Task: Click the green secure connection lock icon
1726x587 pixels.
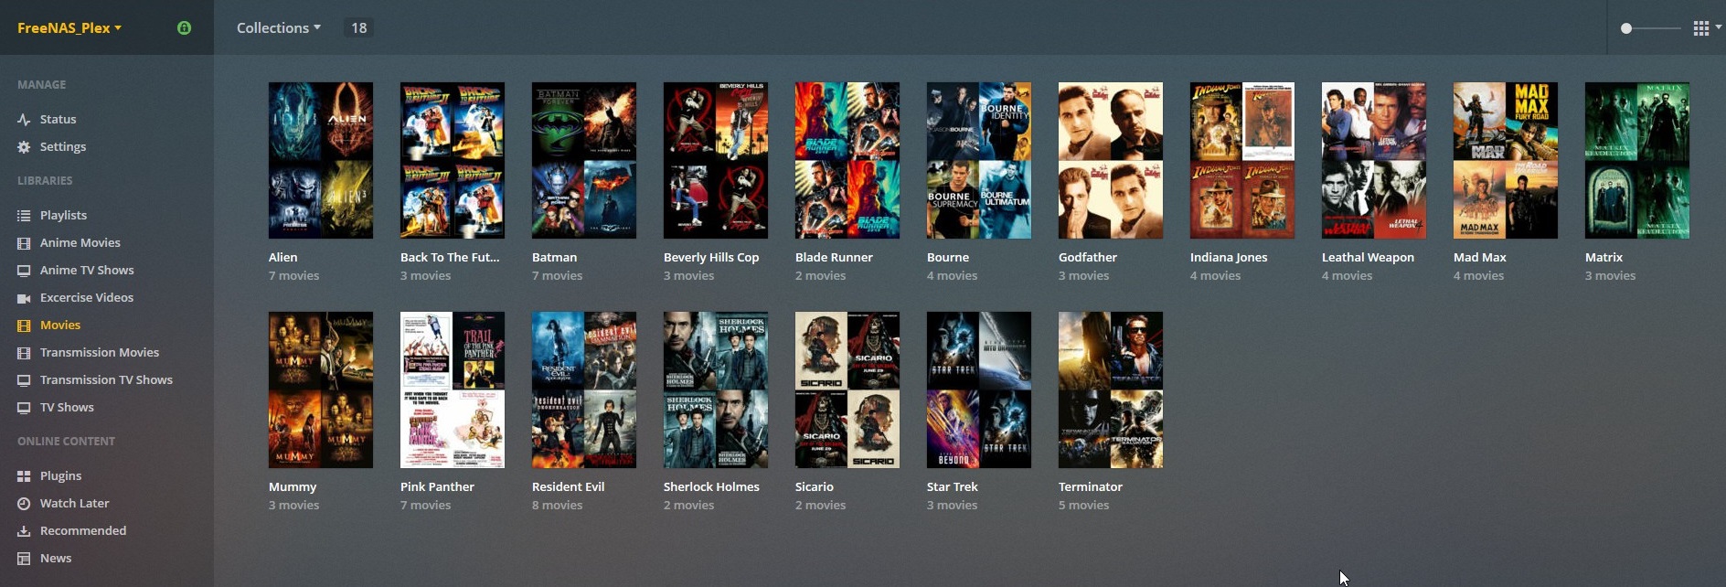Action: (184, 27)
